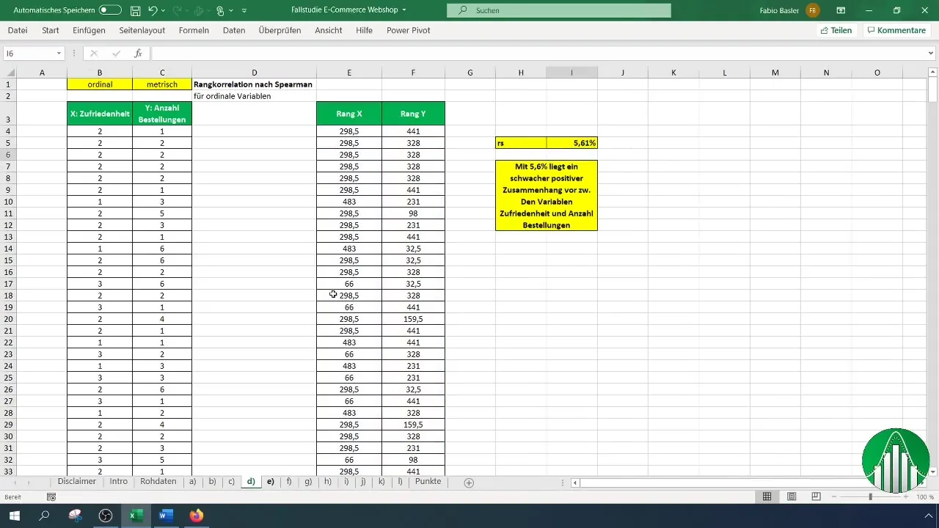Click the green 'Rang X' header cell

tap(349, 114)
